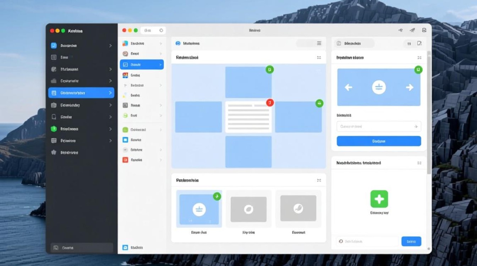This screenshot has height=266, width=477.
Task: Click the red badge on the white document tile
Action: (x=270, y=103)
